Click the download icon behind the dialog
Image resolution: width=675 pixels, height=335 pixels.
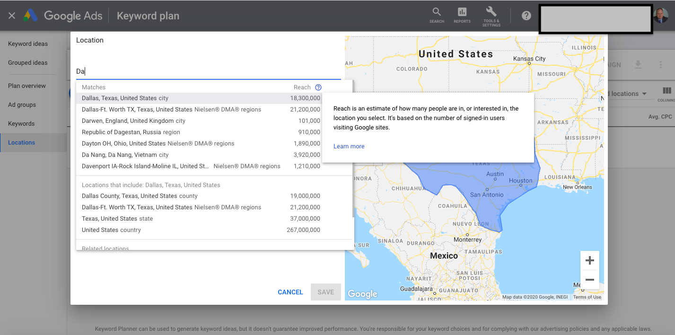[x=638, y=65]
